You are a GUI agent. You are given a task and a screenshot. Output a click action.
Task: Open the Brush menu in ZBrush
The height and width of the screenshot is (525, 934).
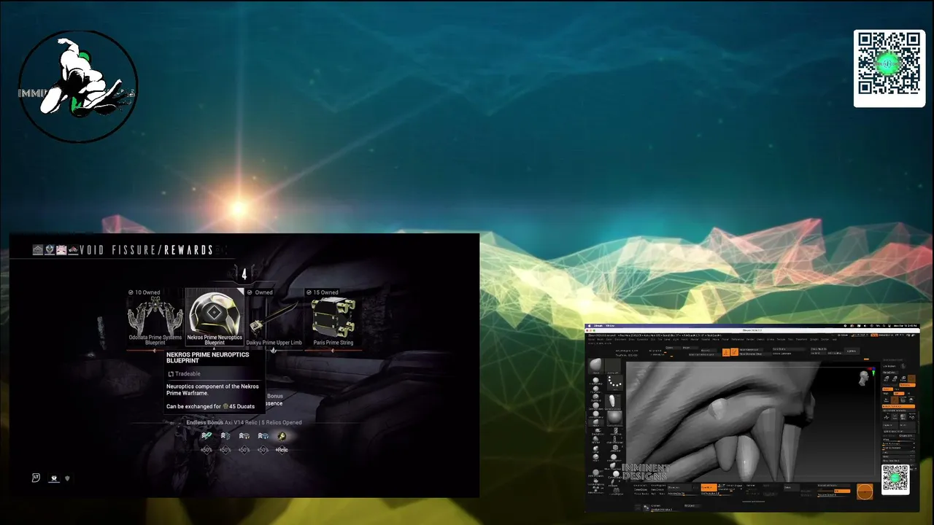coord(601,339)
